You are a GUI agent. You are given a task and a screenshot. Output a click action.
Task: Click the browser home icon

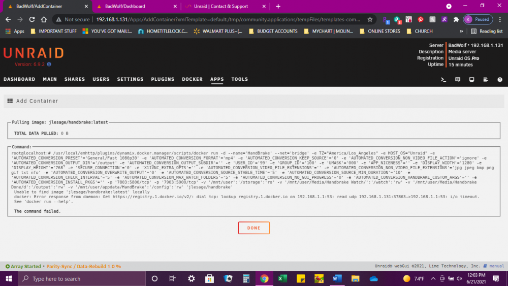[44, 19]
